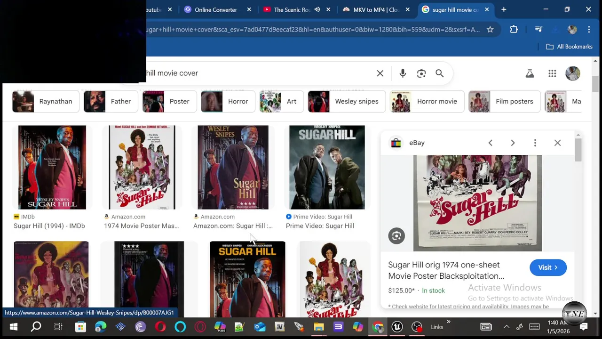Open the IMDb Sugar Hill (1994) poster thumbnail

[52, 167]
